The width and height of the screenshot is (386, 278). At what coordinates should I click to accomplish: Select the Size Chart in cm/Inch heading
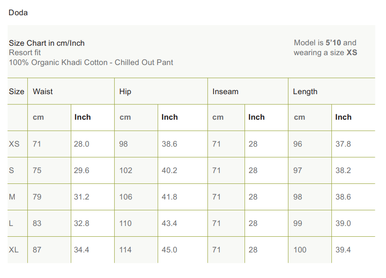click(x=47, y=43)
